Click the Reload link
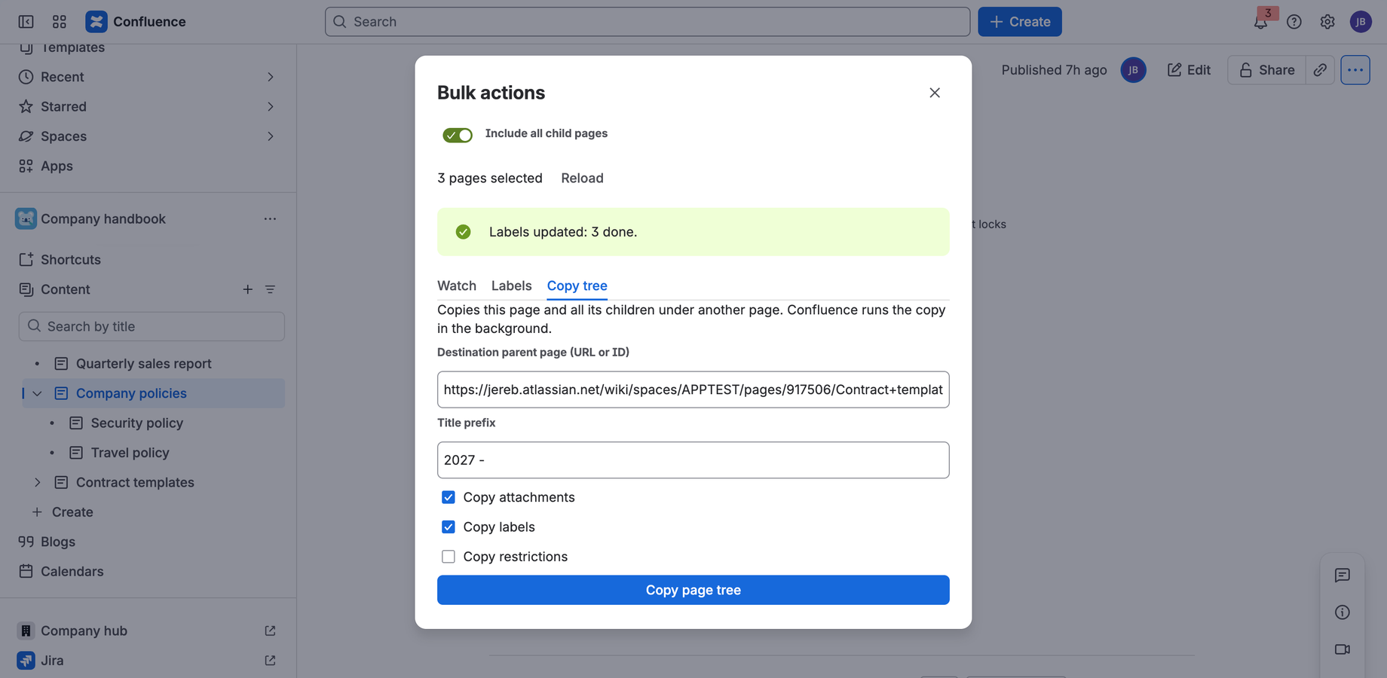Image resolution: width=1387 pixels, height=678 pixels. click(x=582, y=178)
